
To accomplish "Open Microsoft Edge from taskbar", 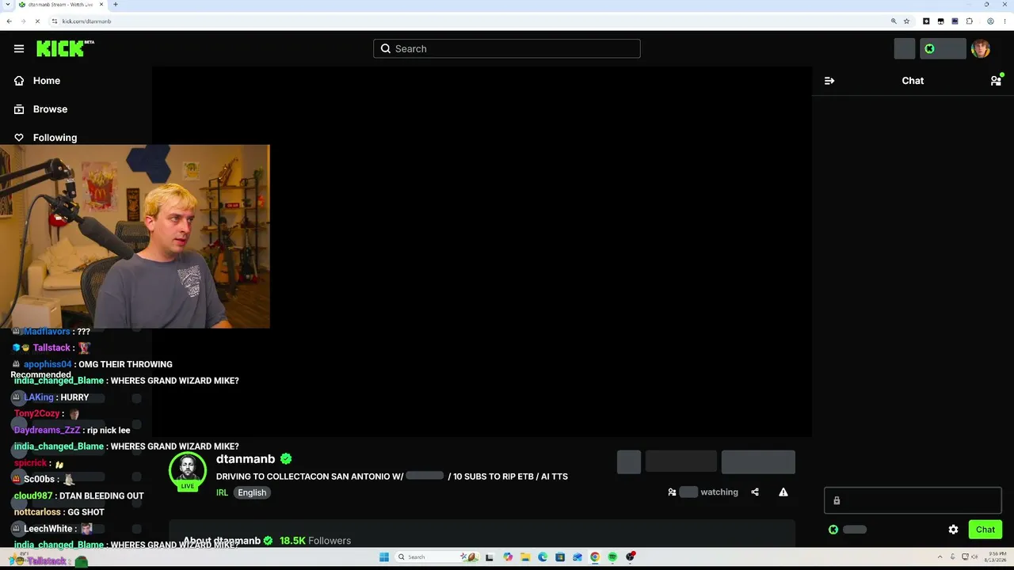I will click(x=543, y=557).
